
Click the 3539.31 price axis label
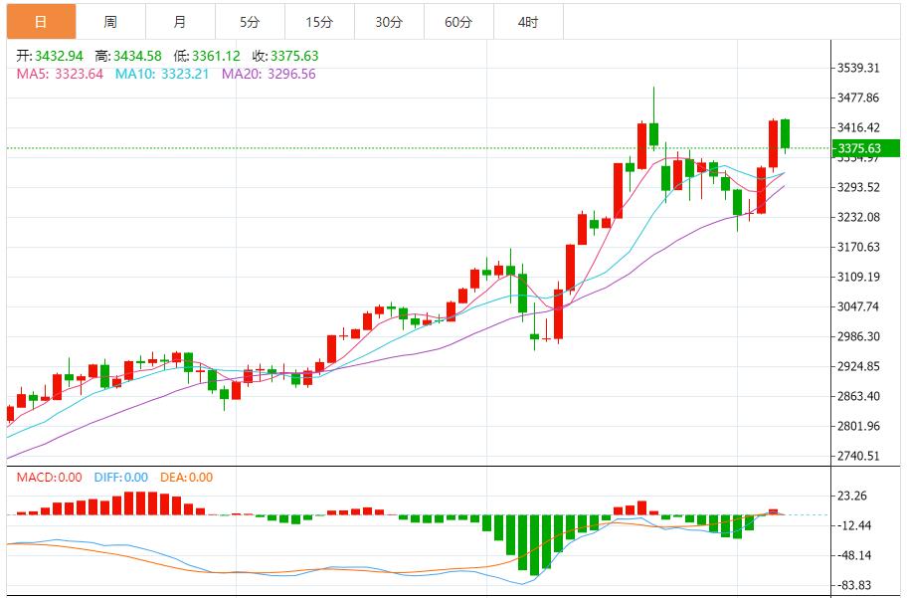[858, 69]
